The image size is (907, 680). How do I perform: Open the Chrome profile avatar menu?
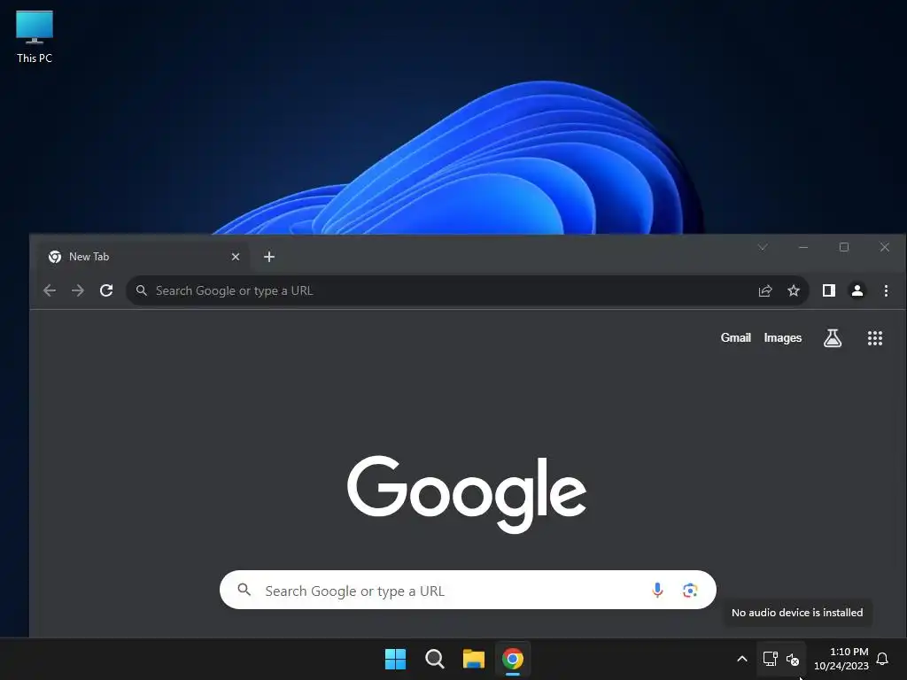857,290
